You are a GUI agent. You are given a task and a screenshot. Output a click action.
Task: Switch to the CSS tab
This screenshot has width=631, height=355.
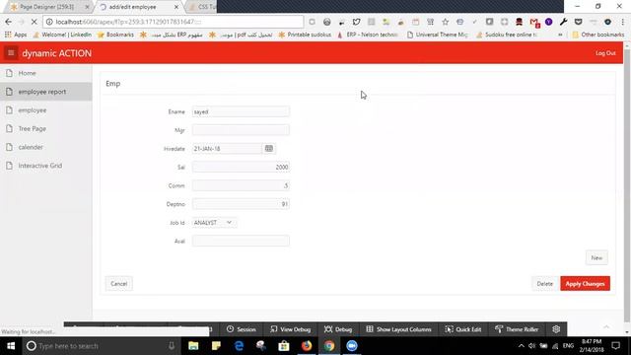click(x=203, y=7)
